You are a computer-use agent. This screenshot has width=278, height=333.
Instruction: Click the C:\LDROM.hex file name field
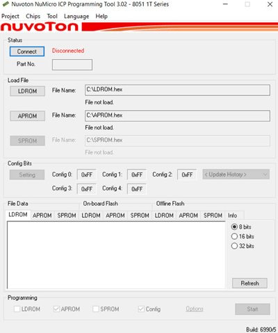pos(177,90)
